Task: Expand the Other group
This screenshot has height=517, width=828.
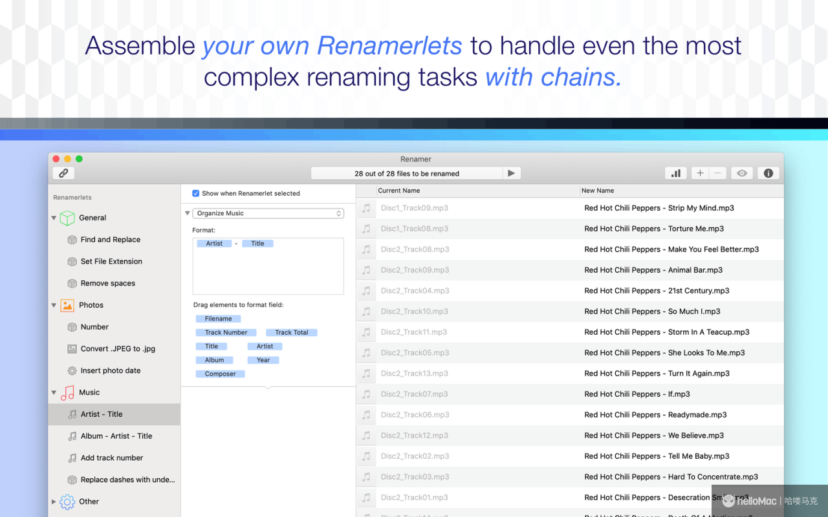Action: (54, 501)
